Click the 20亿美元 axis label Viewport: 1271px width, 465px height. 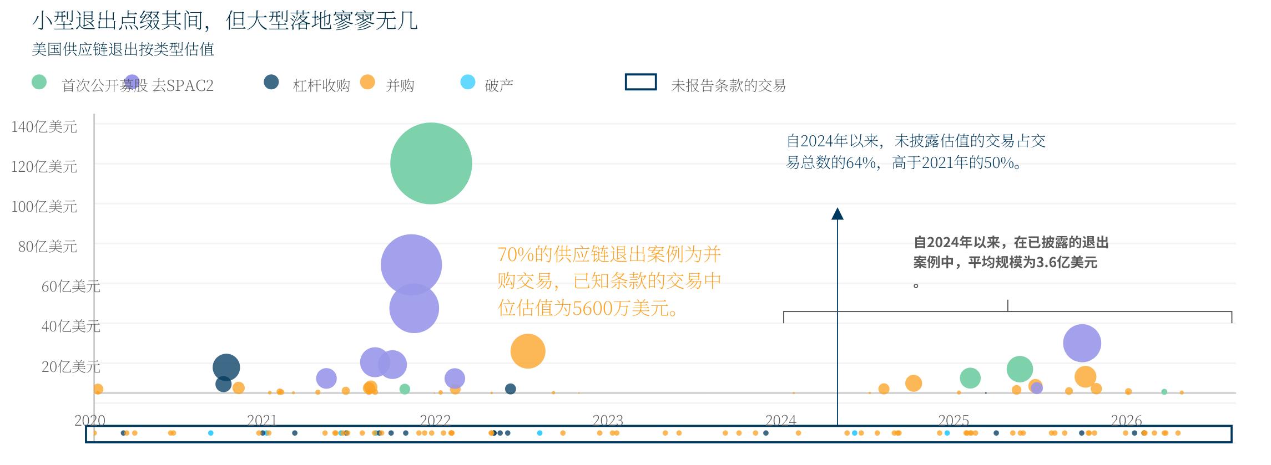click(x=71, y=366)
